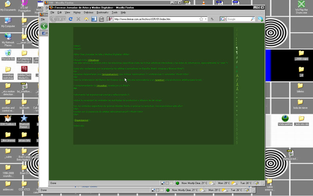Open the weather radar globe icon
Screen dimensions: 313x196
click(x=177, y=183)
